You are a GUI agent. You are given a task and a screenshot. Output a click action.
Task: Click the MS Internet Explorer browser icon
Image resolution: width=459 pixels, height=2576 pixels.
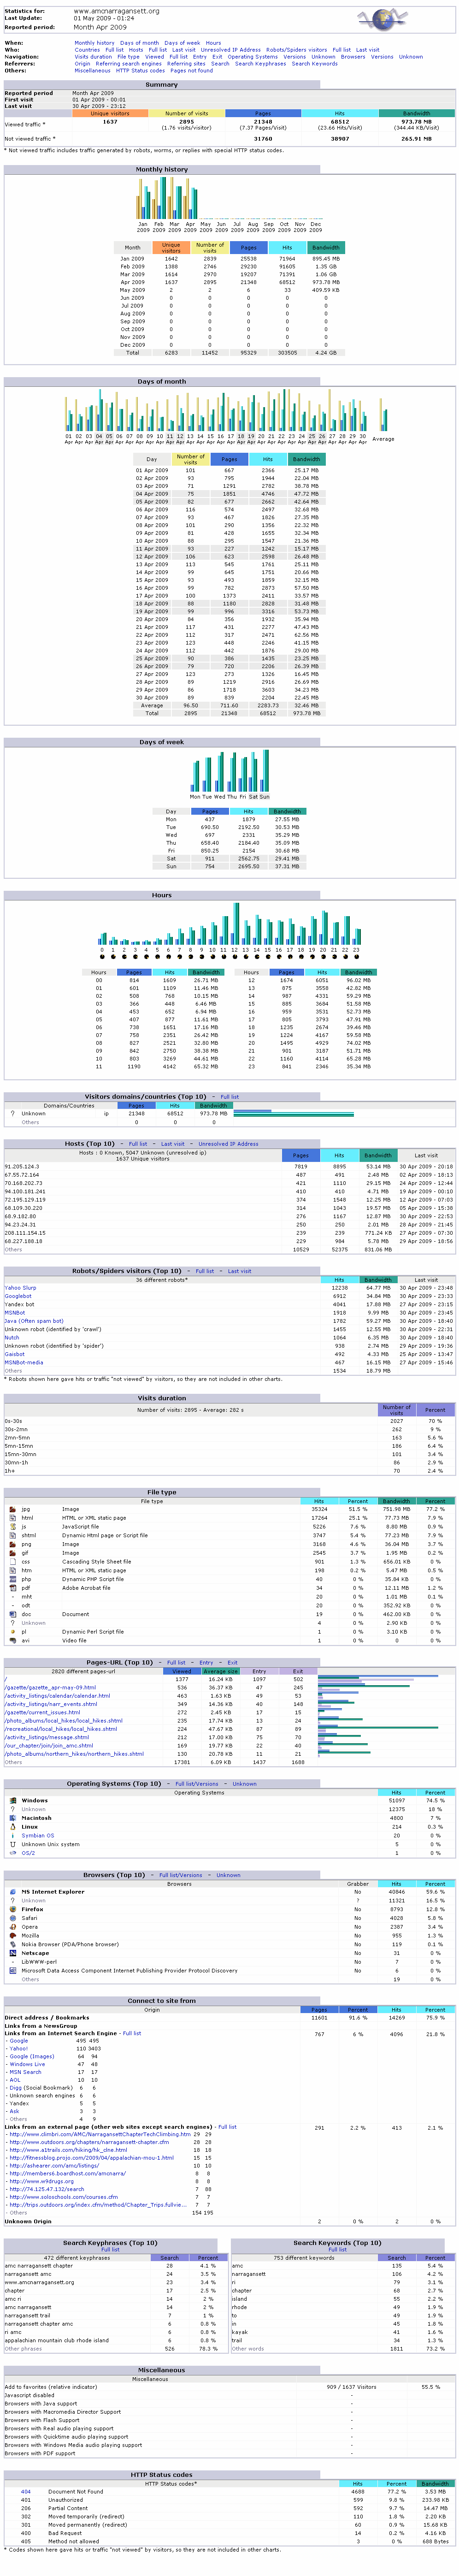coord(12,1891)
